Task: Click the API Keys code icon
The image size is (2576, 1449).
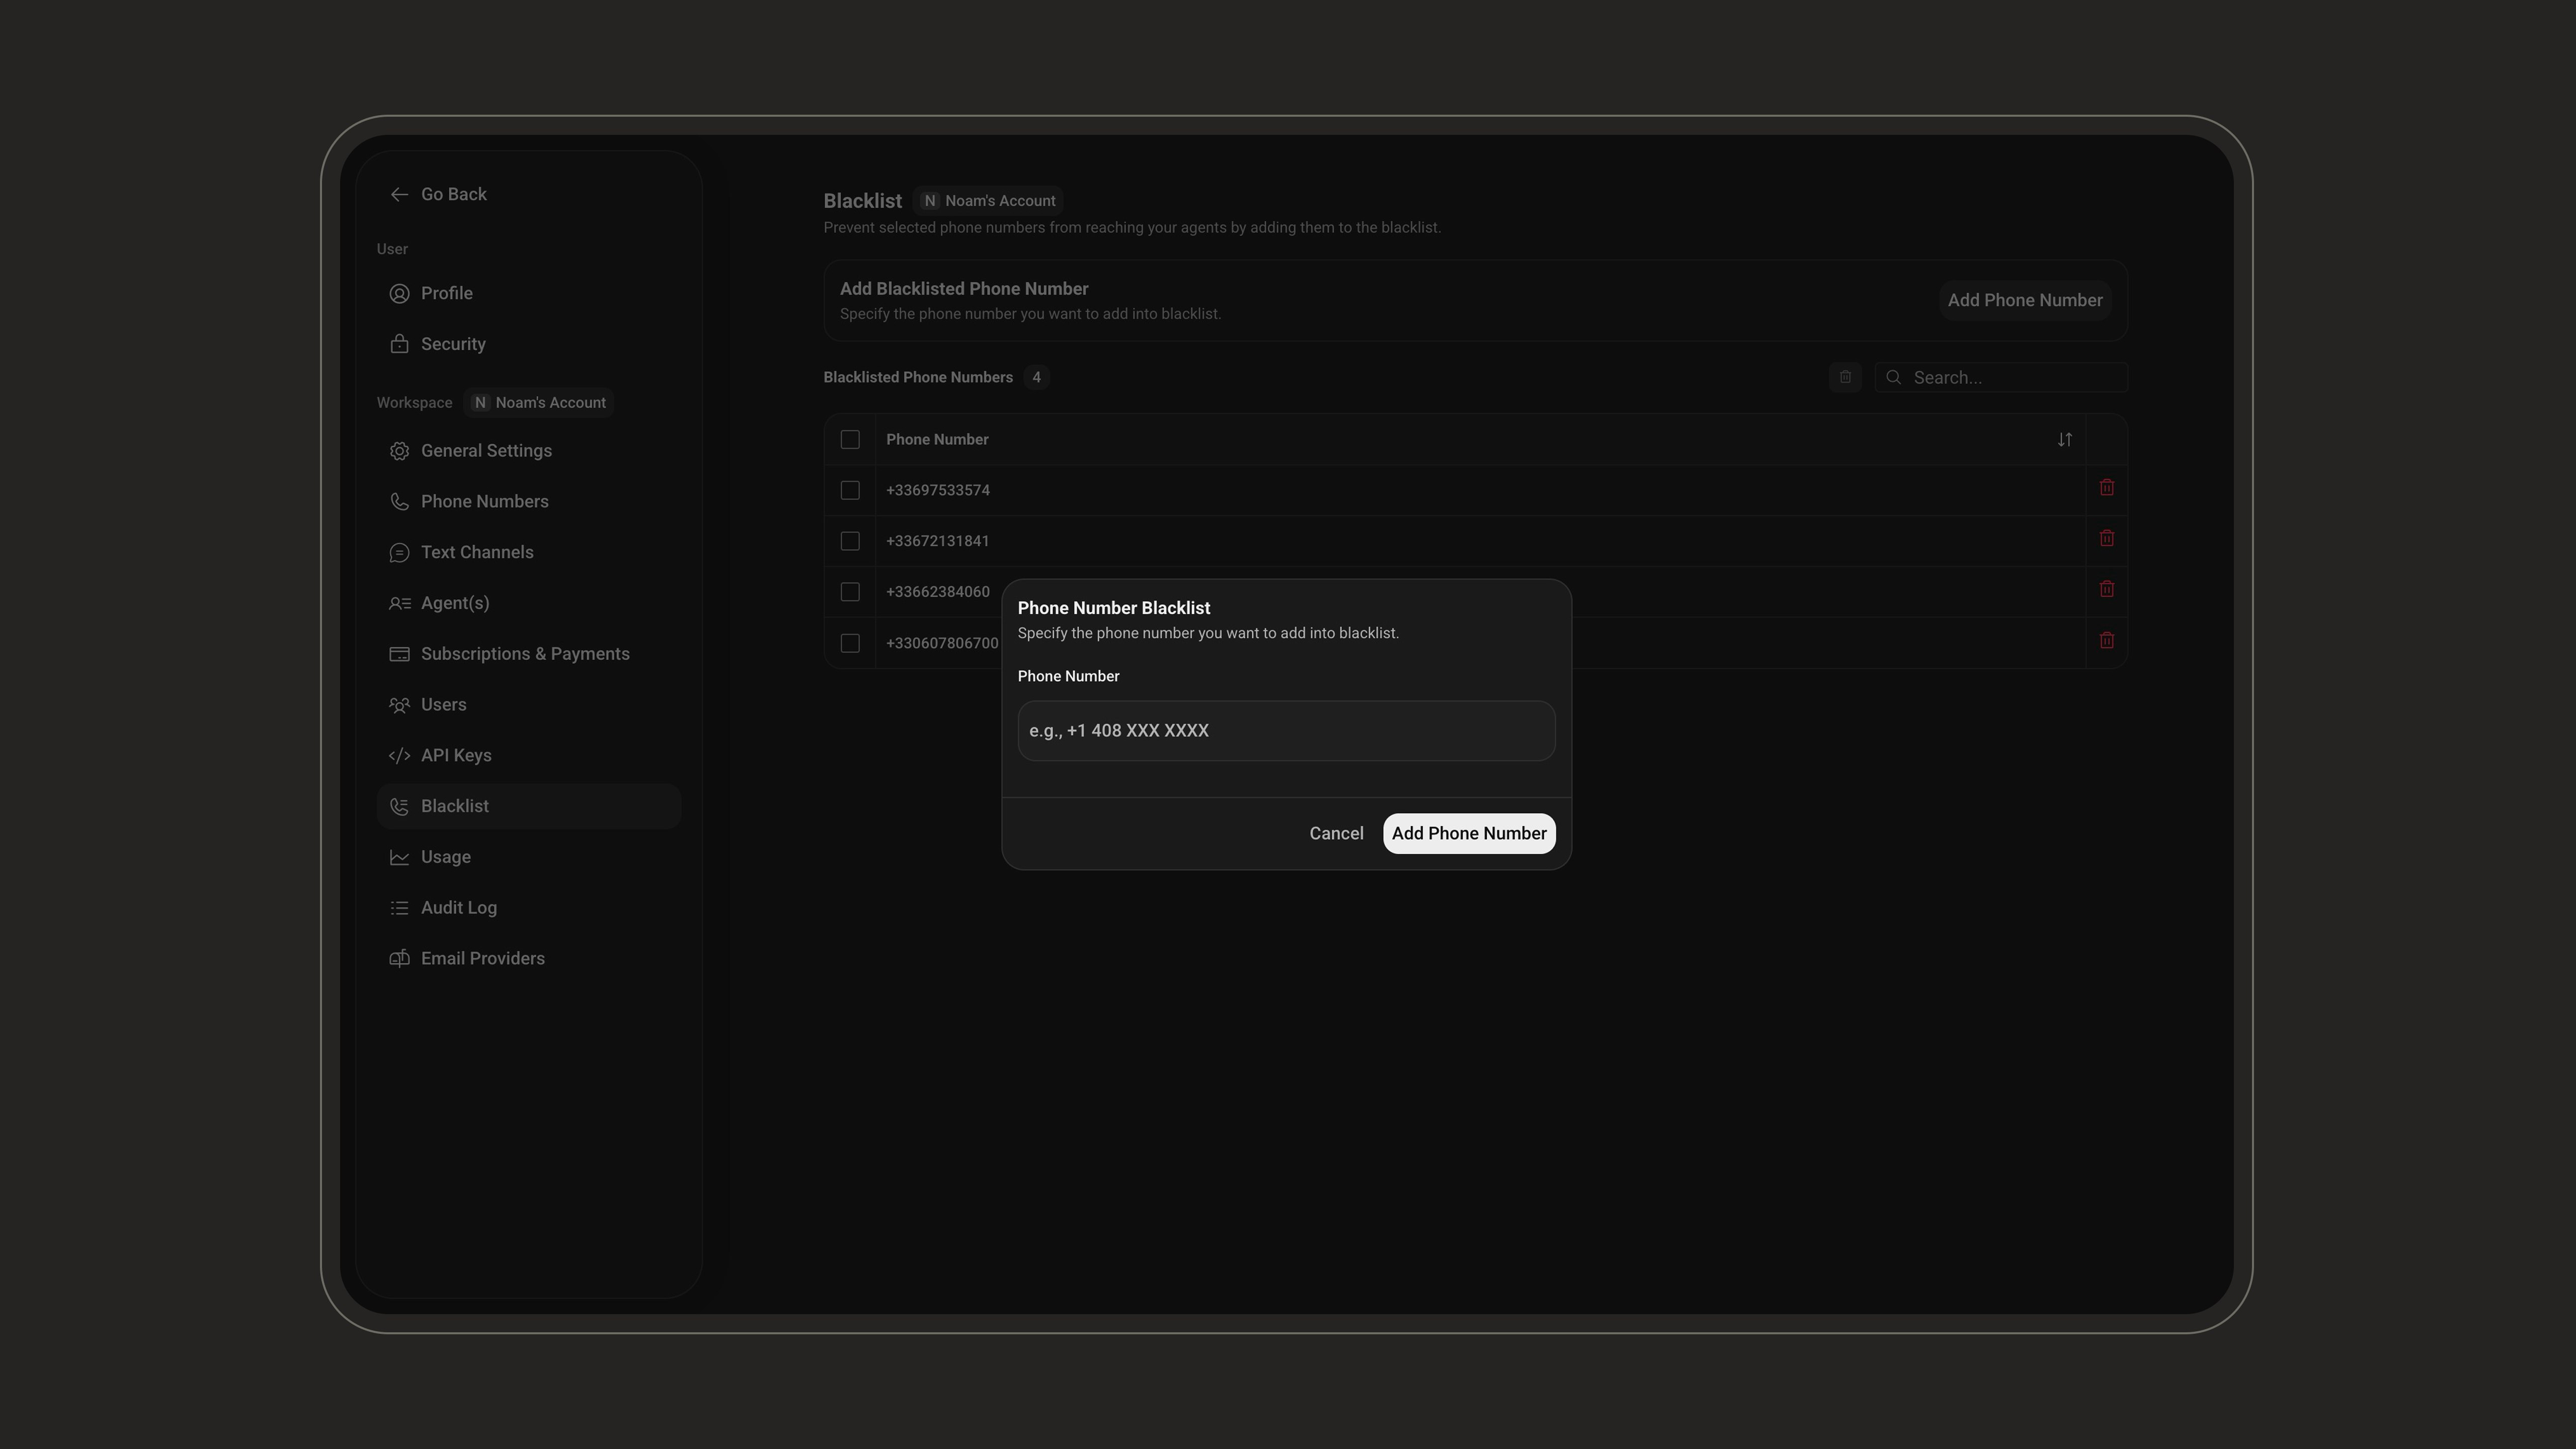Action: click(399, 756)
